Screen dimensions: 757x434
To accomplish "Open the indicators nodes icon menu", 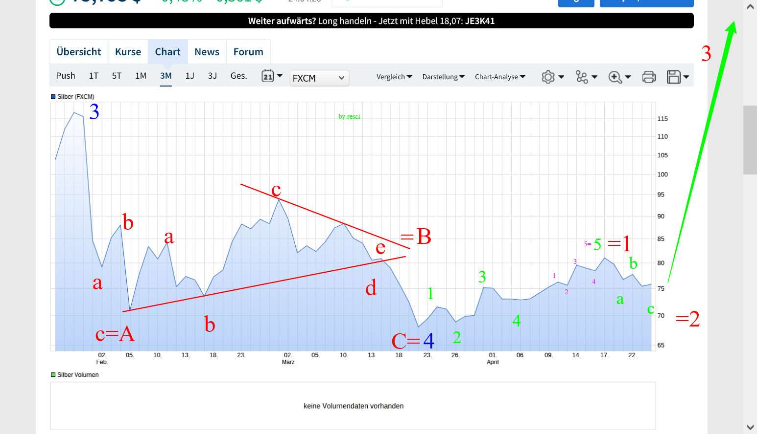I will 586,77.
